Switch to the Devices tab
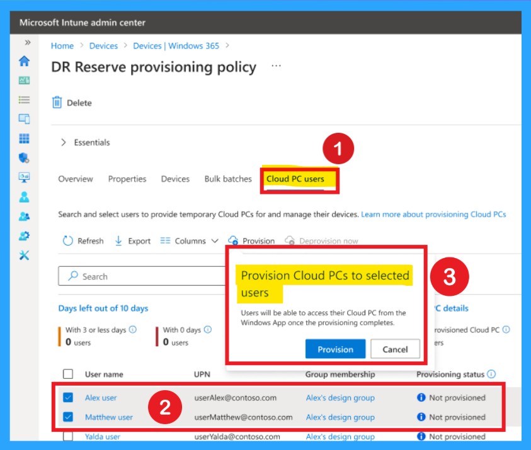 pos(175,179)
